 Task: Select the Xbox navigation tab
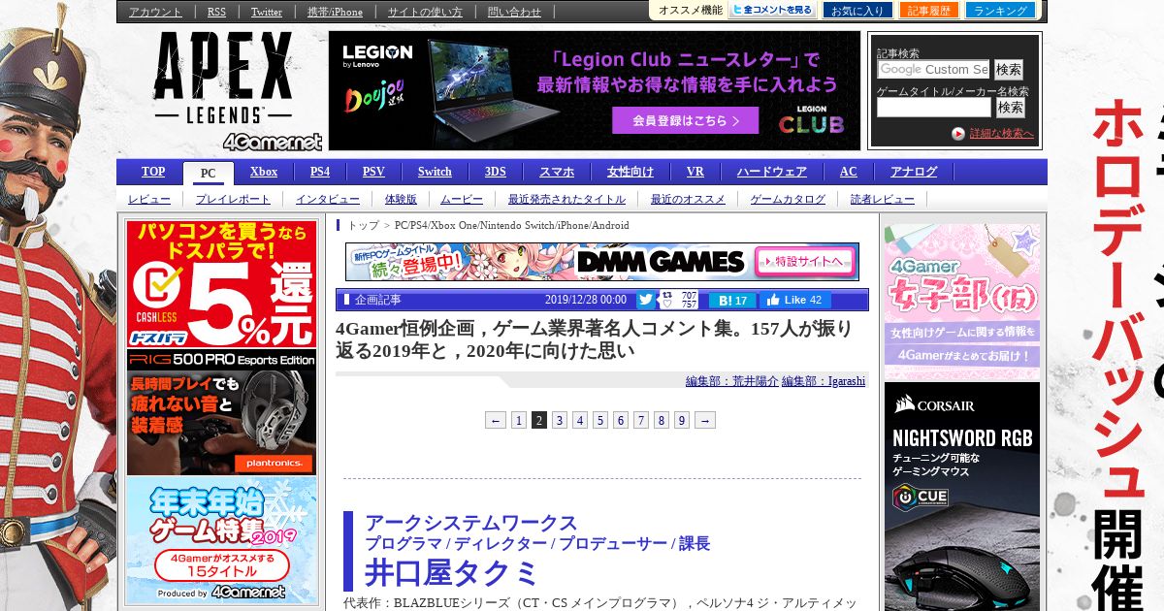(264, 172)
